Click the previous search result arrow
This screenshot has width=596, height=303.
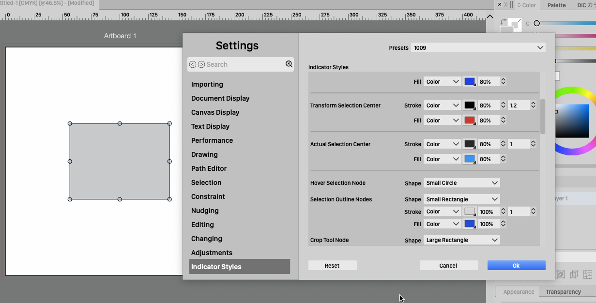[x=193, y=64]
